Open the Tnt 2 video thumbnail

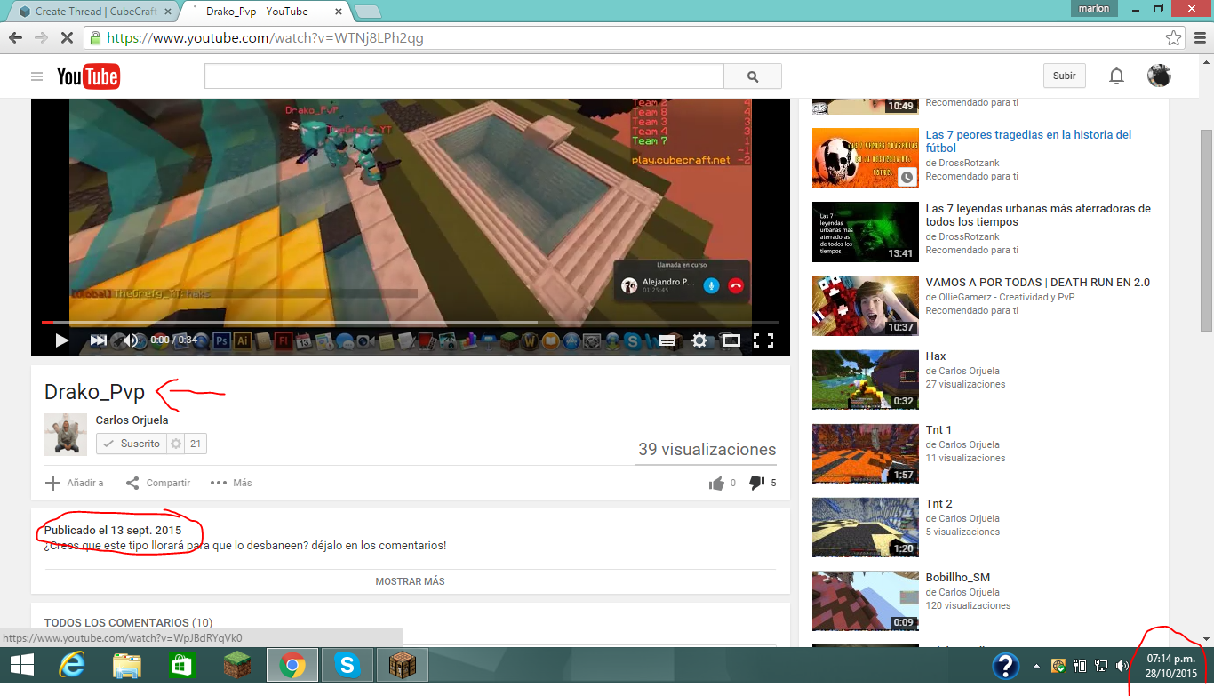tap(866, 527)
